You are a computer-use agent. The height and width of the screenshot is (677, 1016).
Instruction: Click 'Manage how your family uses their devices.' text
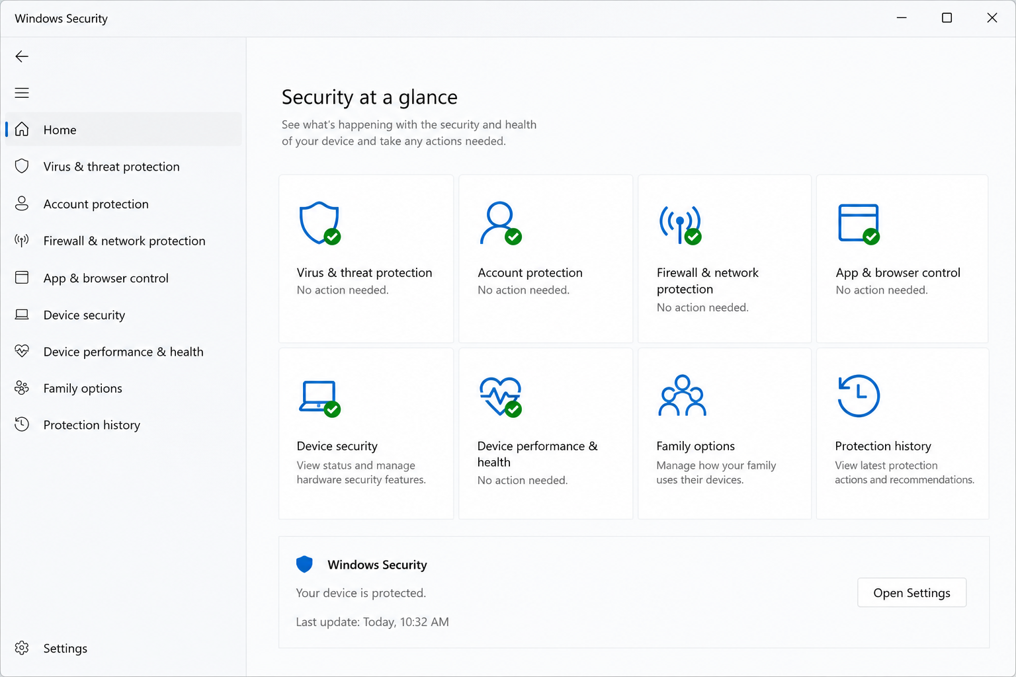(716, 473)
